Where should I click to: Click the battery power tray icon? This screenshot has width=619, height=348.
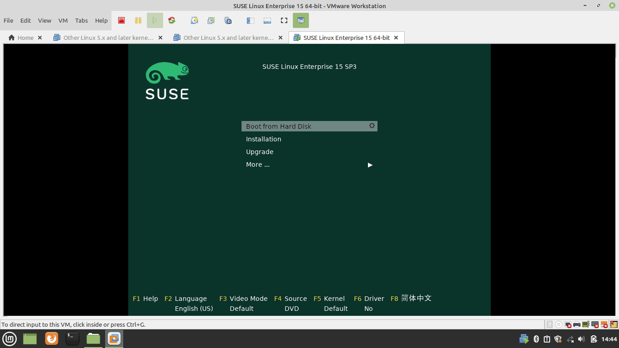click(x=594, y=339)
